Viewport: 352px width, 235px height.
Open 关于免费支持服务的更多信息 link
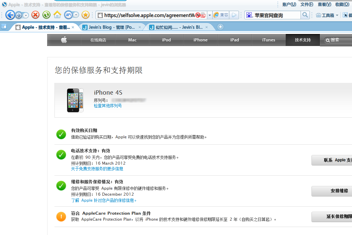coord(97,169)
